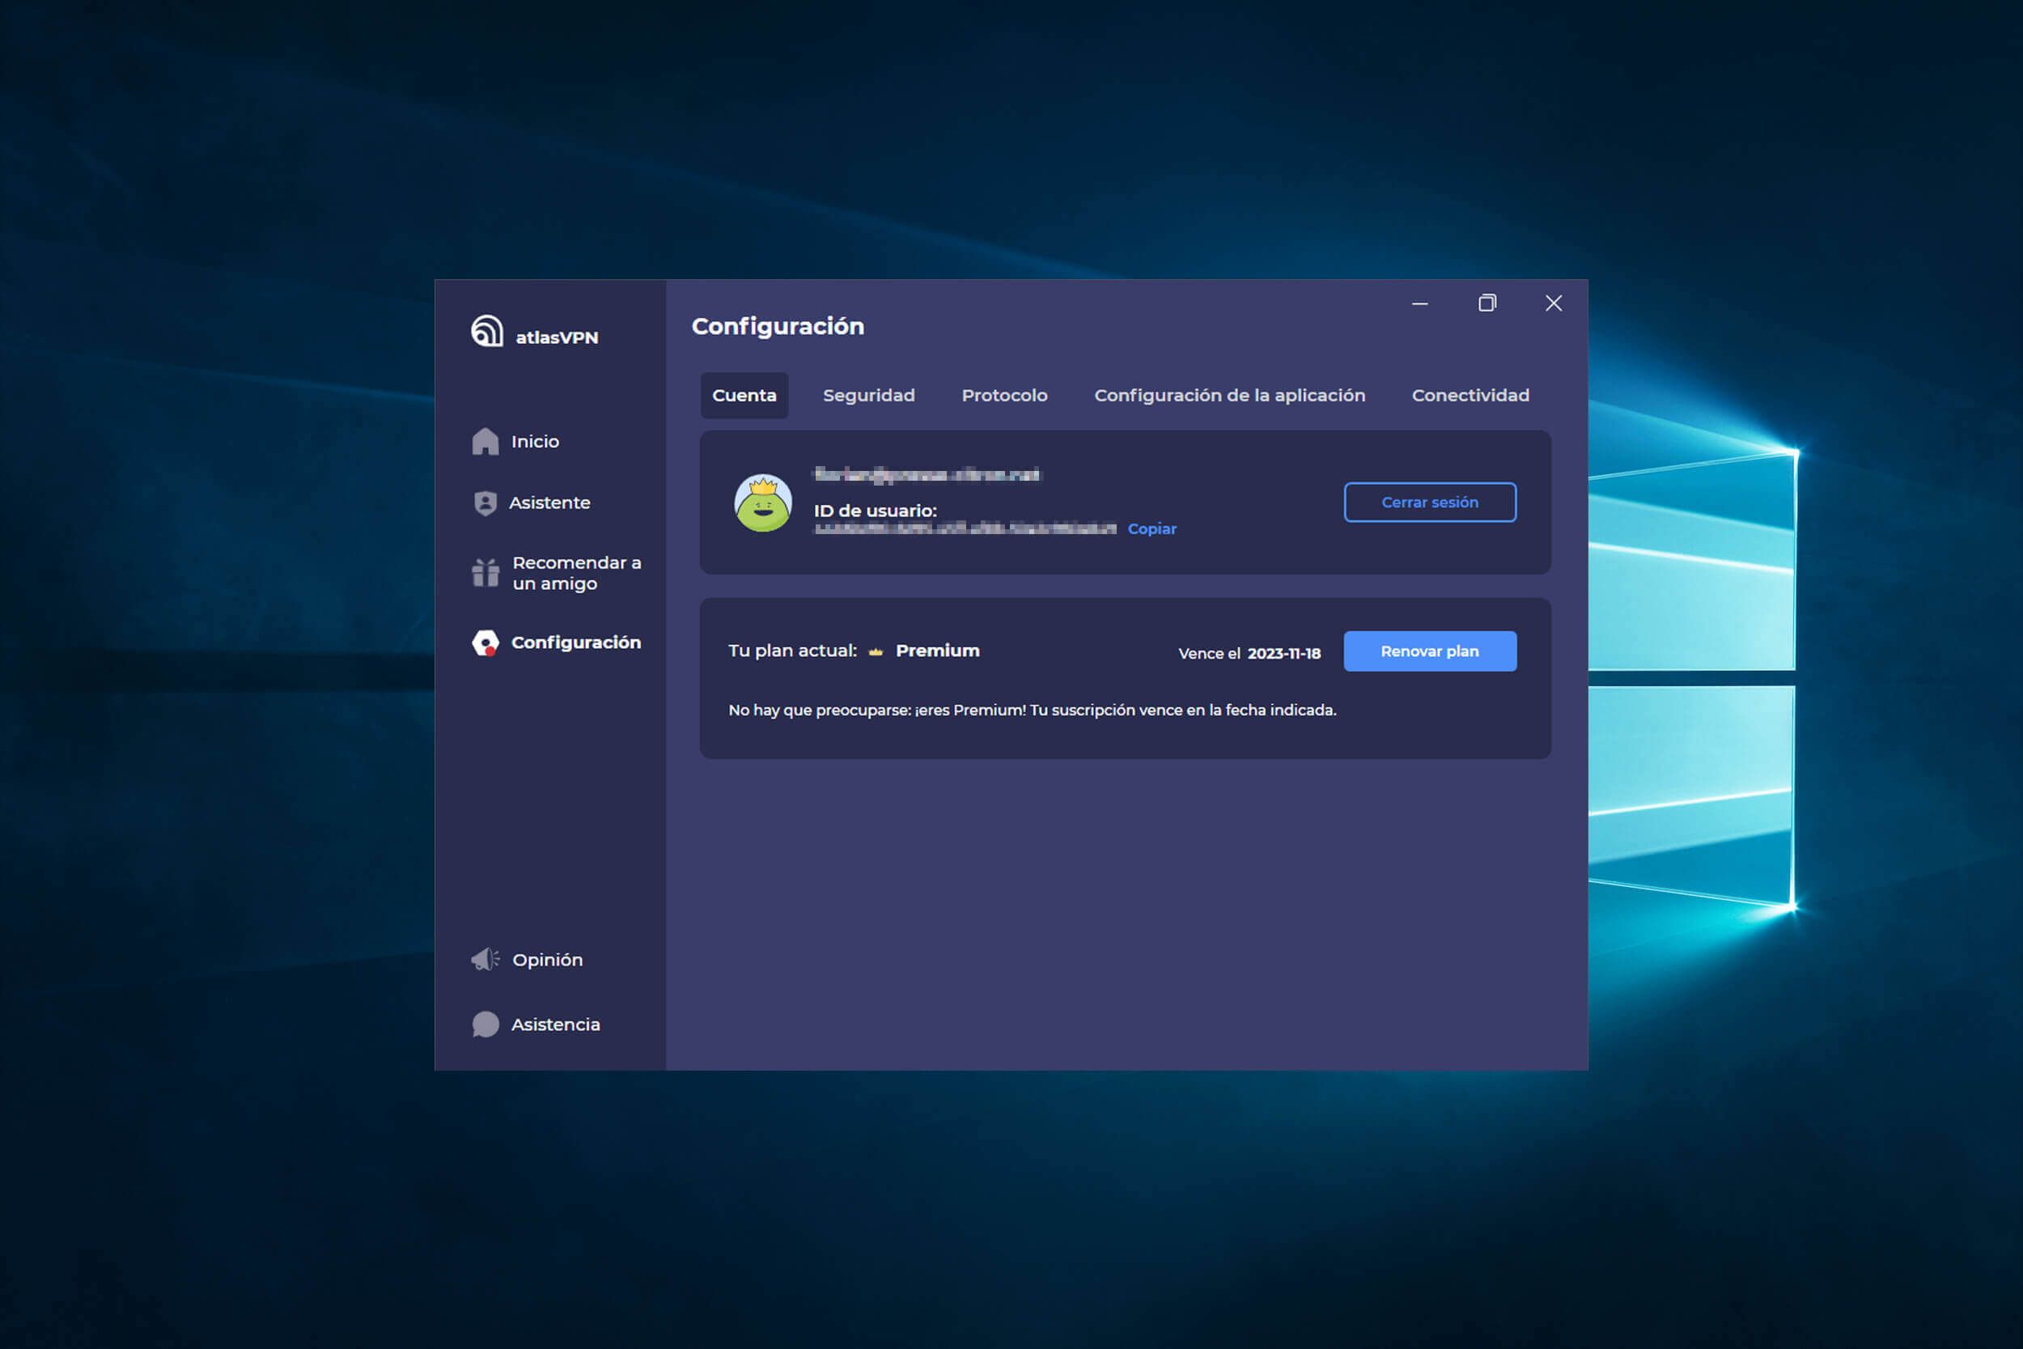Screen dimensions: 2023x1349
Task: Click the Premium plan name text
Action: pyautogui.click(x=938, y=651)
